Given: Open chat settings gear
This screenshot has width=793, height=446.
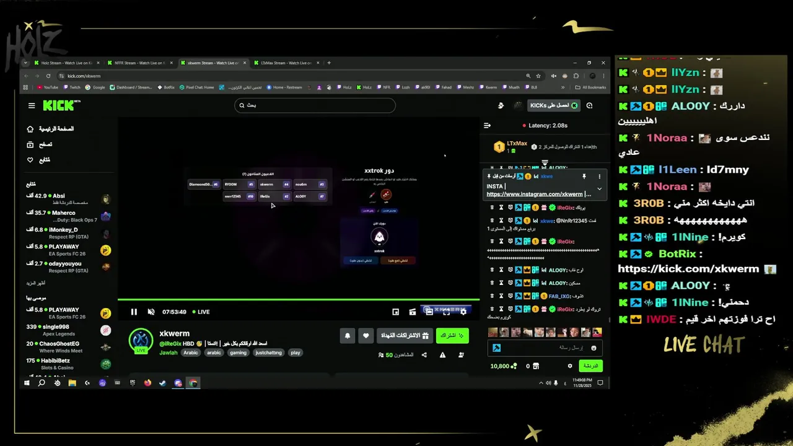Looking at the screenshot, I should click(x=570, y=366).
